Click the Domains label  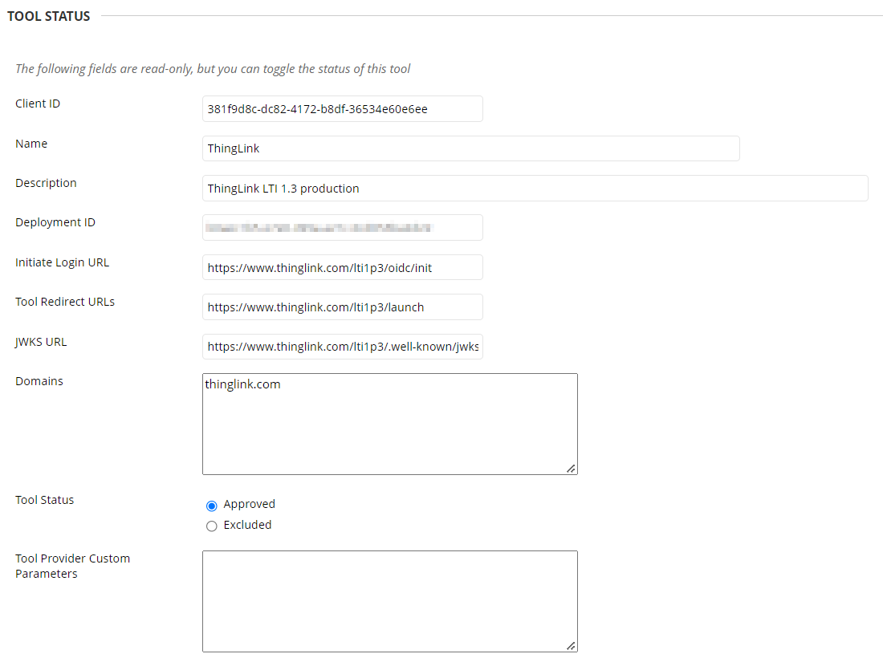[x=39, y=381]
